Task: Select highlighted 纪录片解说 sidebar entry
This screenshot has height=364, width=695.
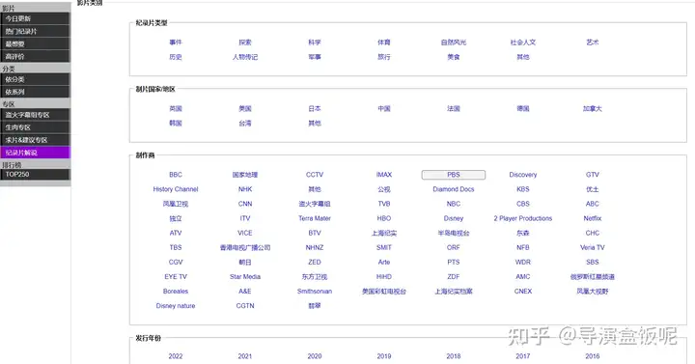Action: point(35,153)
